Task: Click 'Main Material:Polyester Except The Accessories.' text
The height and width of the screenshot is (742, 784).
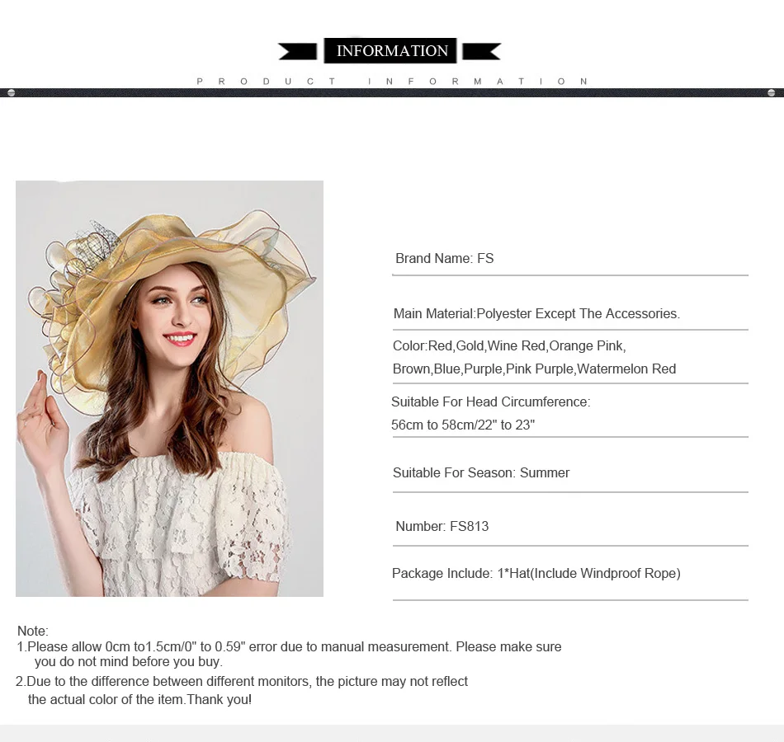Action: coord(536,314)
